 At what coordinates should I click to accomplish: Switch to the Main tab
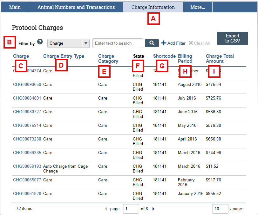pos(15,7)
